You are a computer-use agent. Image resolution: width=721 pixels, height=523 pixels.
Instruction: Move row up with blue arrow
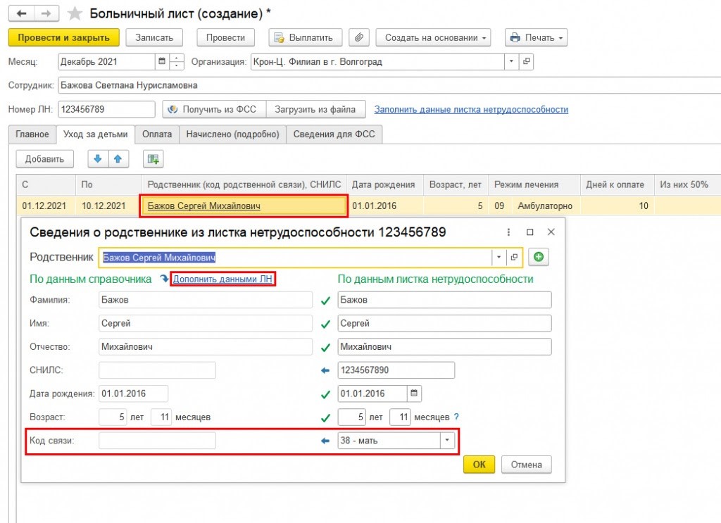coord(118,159)
